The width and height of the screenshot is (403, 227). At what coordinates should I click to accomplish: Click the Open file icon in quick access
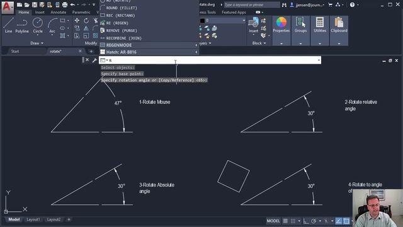click(27, 4)
